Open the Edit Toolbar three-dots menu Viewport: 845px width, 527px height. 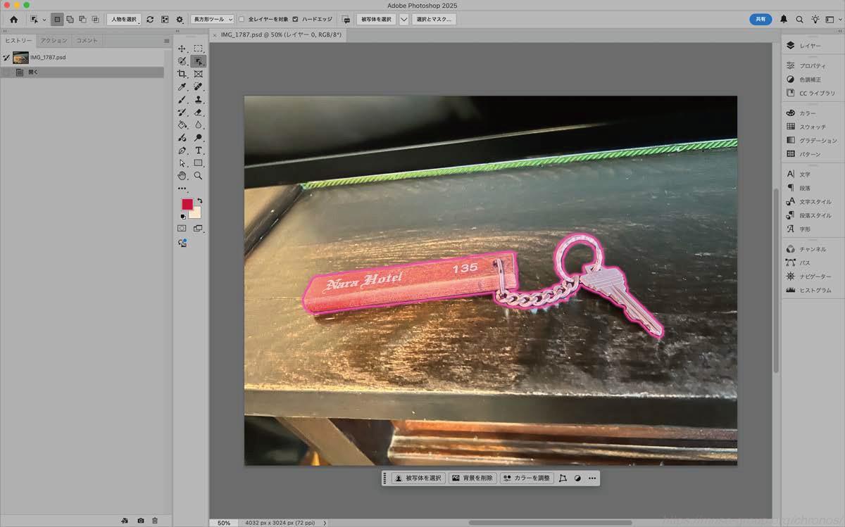pyautogui.click(x=182, y=189)
